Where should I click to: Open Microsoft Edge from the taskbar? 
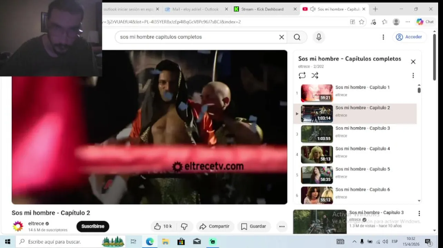pos(150,242)
